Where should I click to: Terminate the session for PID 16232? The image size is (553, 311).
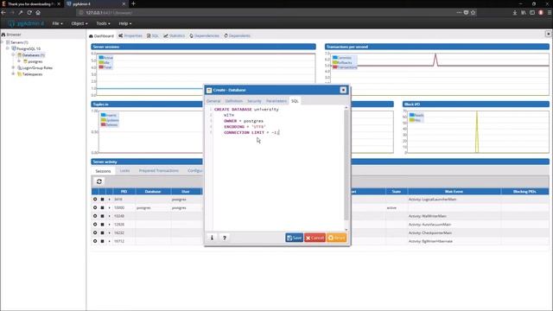pos(102,232)
